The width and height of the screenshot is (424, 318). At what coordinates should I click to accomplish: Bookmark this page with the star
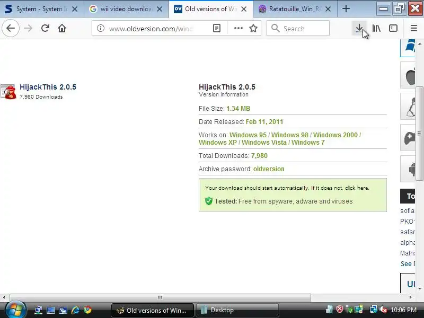253,28
